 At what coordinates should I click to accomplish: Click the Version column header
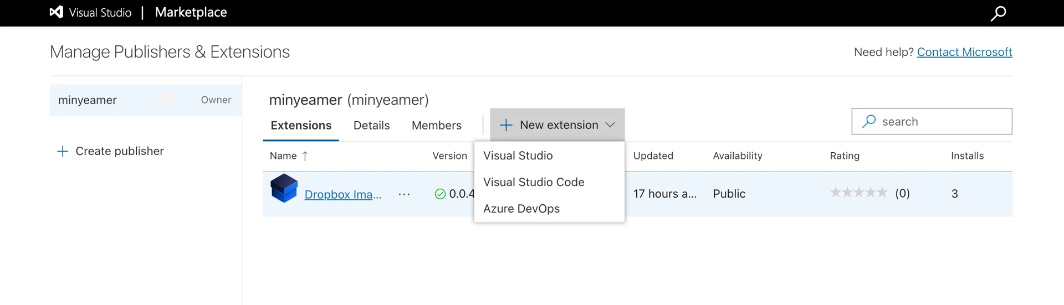click(449, 156)
